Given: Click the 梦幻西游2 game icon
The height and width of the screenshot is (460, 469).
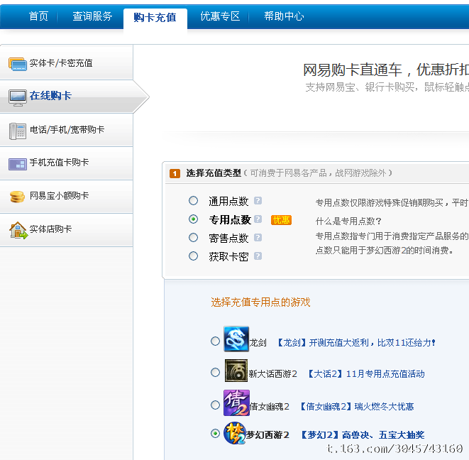Looking at the screenshot, I should coord(235,433).
